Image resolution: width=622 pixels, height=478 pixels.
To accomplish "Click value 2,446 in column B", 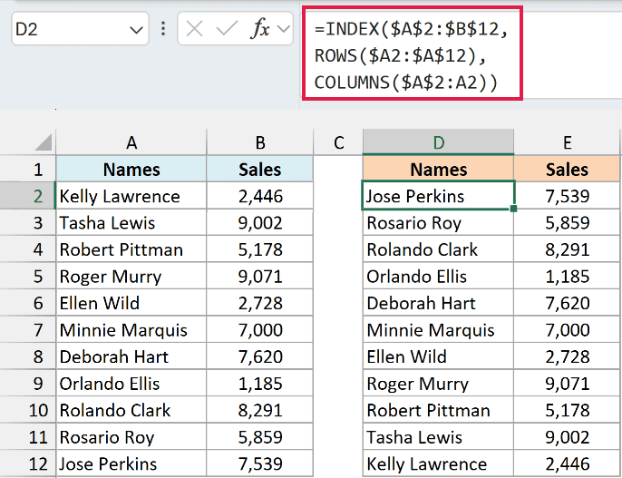I will 260,196.
